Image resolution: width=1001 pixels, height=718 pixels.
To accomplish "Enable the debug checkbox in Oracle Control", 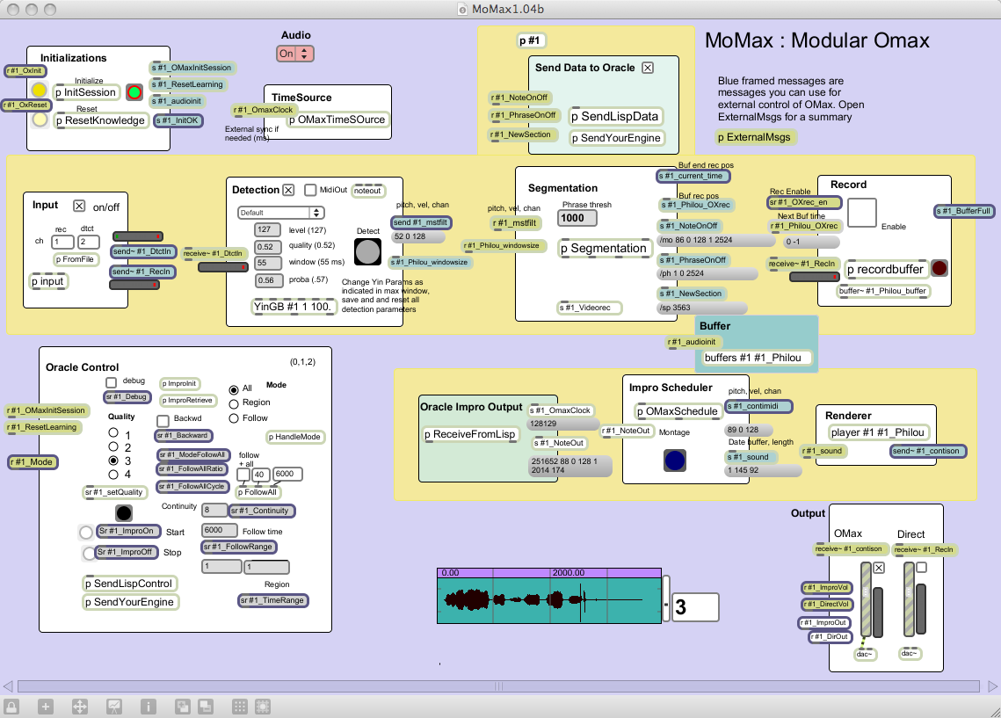I will (x=111, y=382).
